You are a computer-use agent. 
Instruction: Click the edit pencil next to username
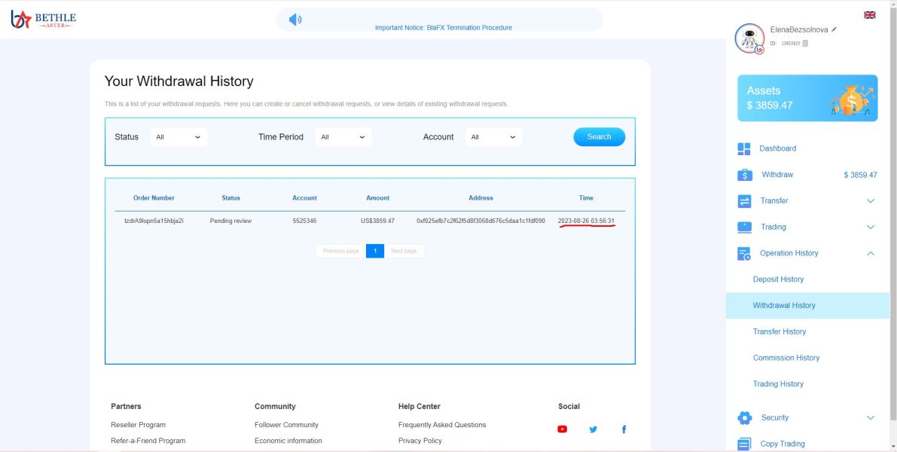click(834, 29)
